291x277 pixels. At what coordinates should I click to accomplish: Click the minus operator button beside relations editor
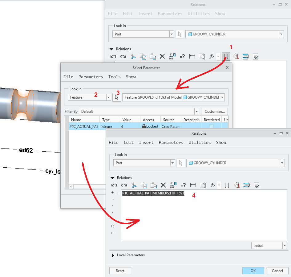112,199
